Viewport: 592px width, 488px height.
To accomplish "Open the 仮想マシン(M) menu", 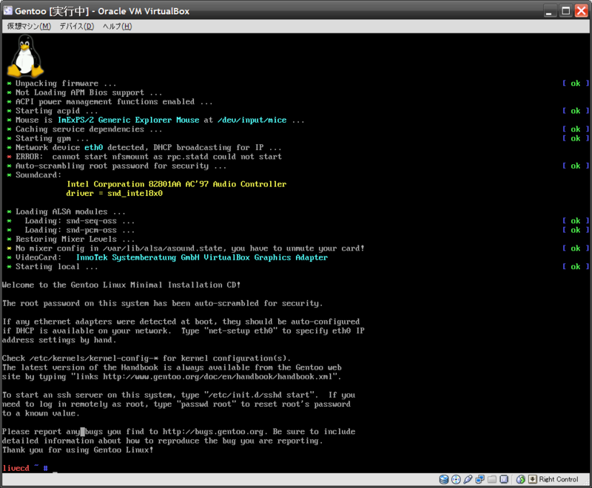I will [29, 26].
